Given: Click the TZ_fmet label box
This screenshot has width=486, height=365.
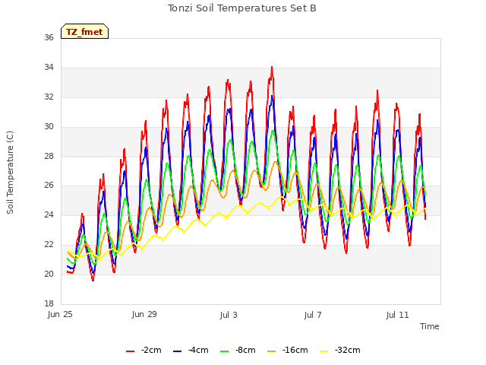Looking at the screenshot, I should (x=84, y=31).
